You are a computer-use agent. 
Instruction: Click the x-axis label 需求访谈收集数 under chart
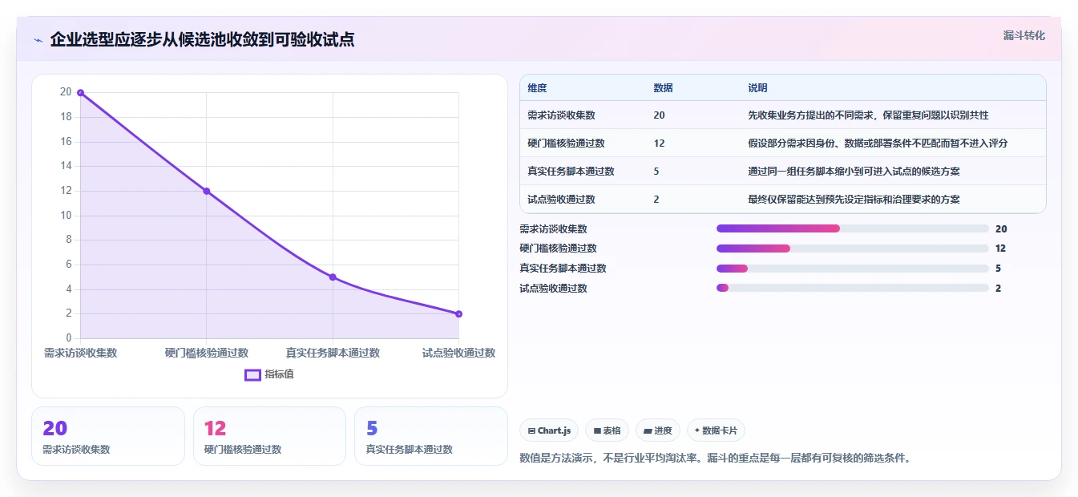pos(80,353)
